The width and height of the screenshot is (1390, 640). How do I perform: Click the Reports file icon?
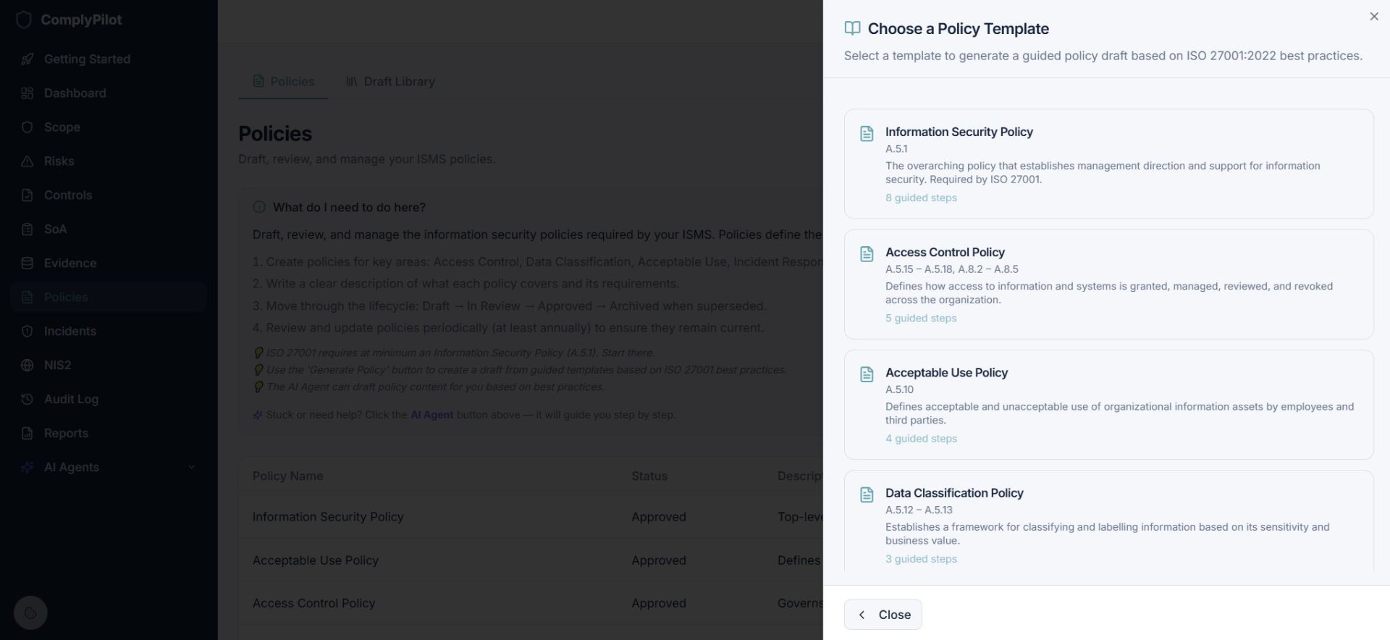28,434
